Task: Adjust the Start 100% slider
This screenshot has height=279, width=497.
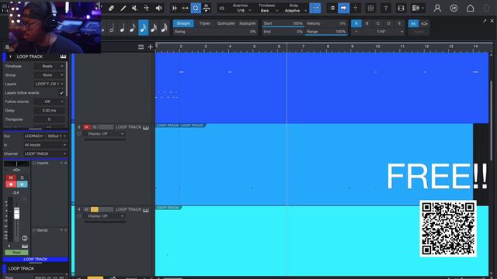Action: 283,24
